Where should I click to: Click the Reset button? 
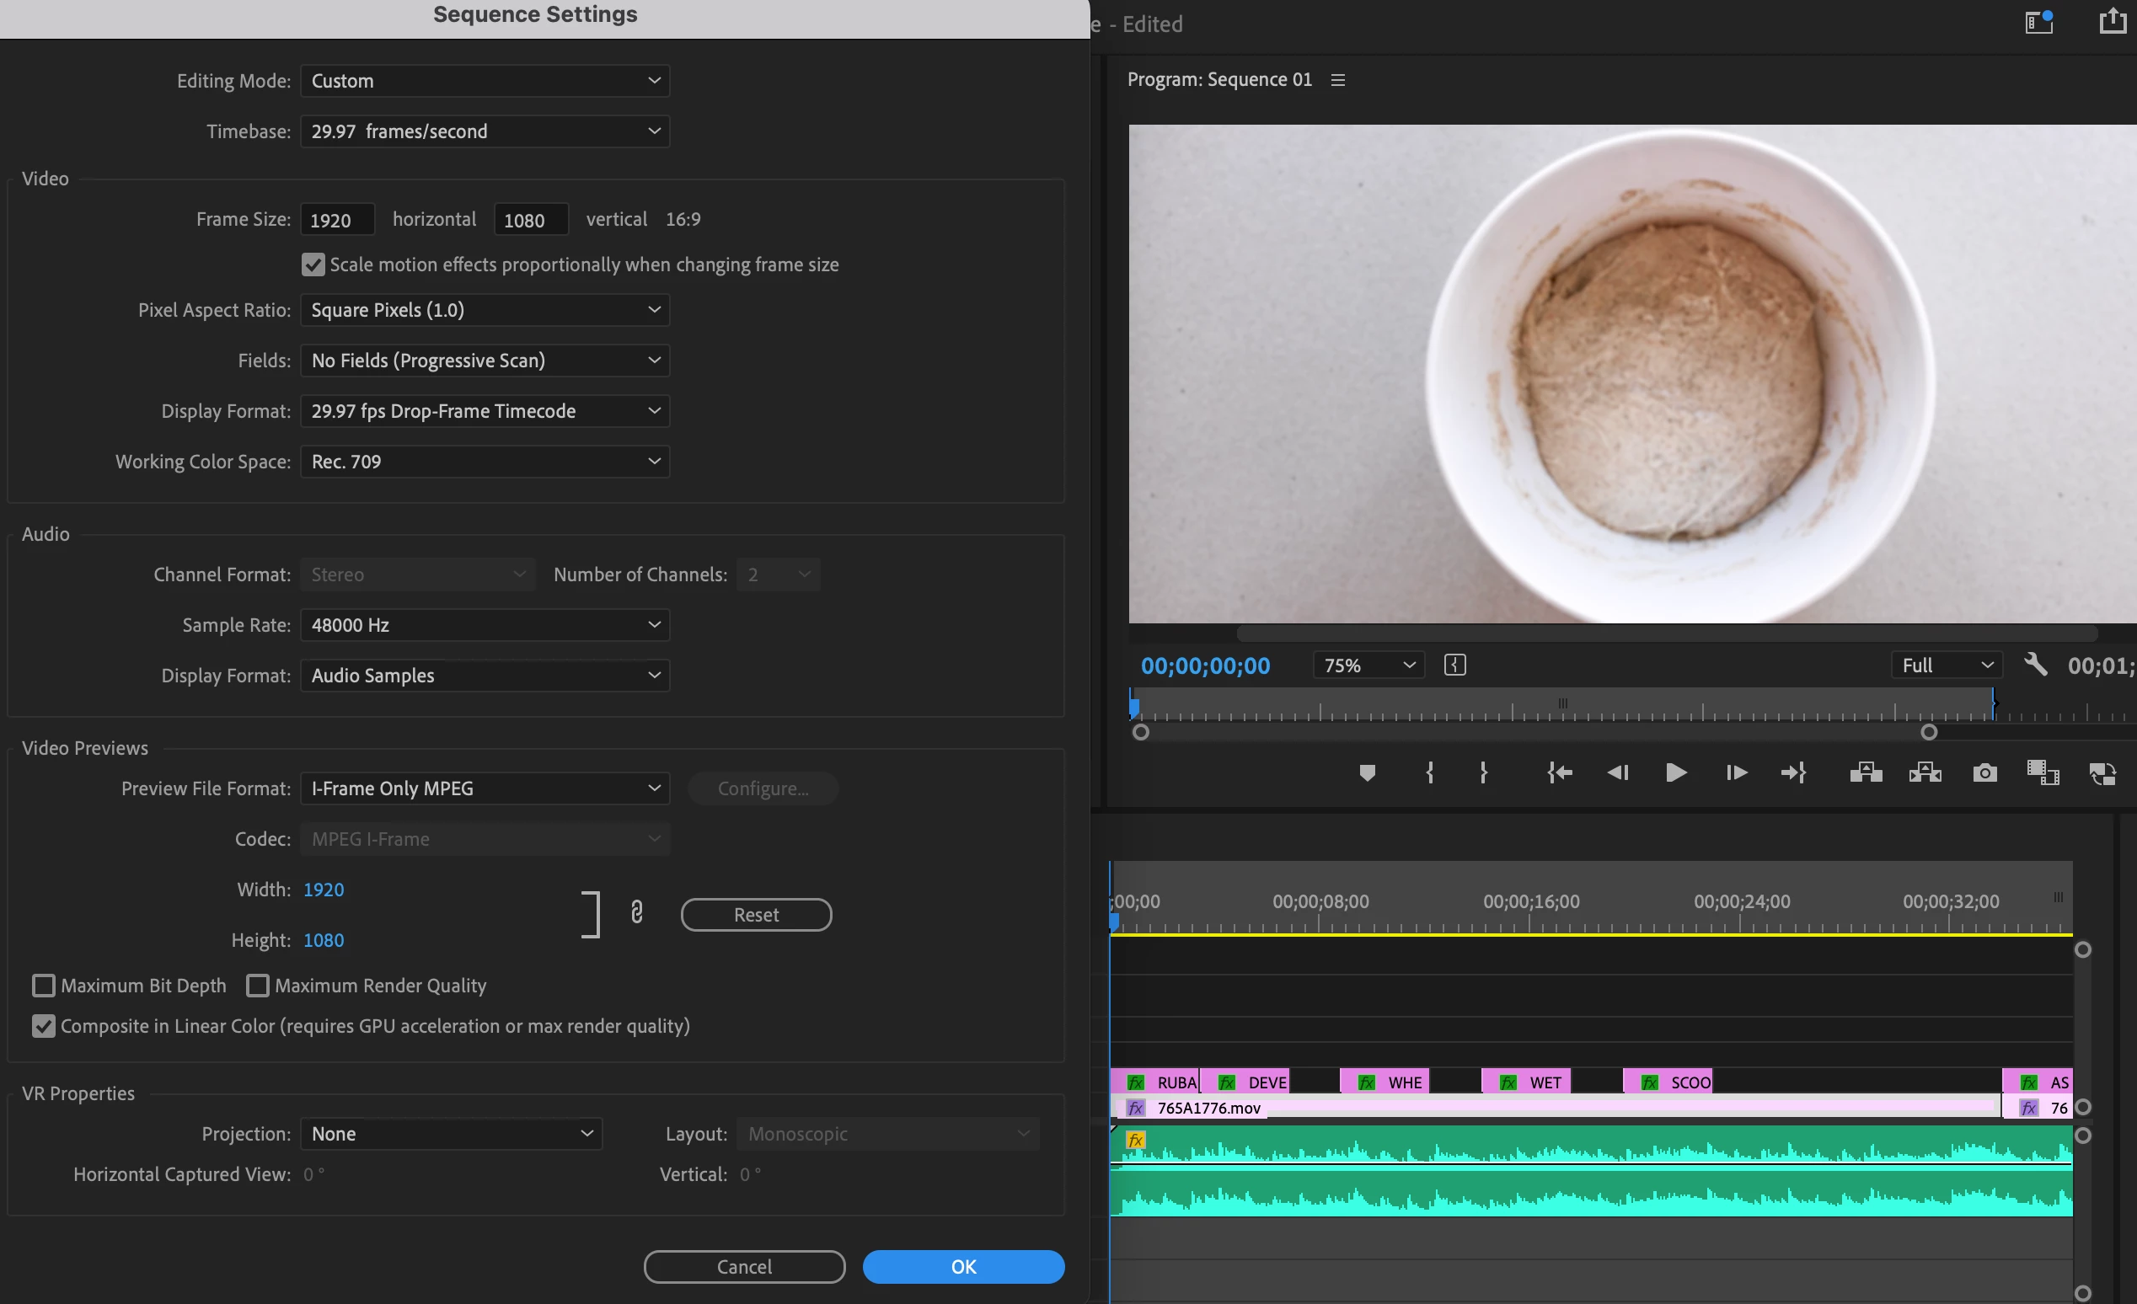click(755, 915)
